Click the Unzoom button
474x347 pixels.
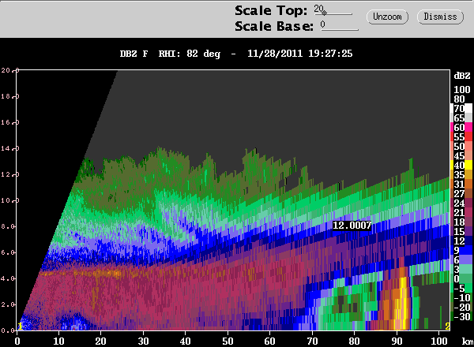387,17
